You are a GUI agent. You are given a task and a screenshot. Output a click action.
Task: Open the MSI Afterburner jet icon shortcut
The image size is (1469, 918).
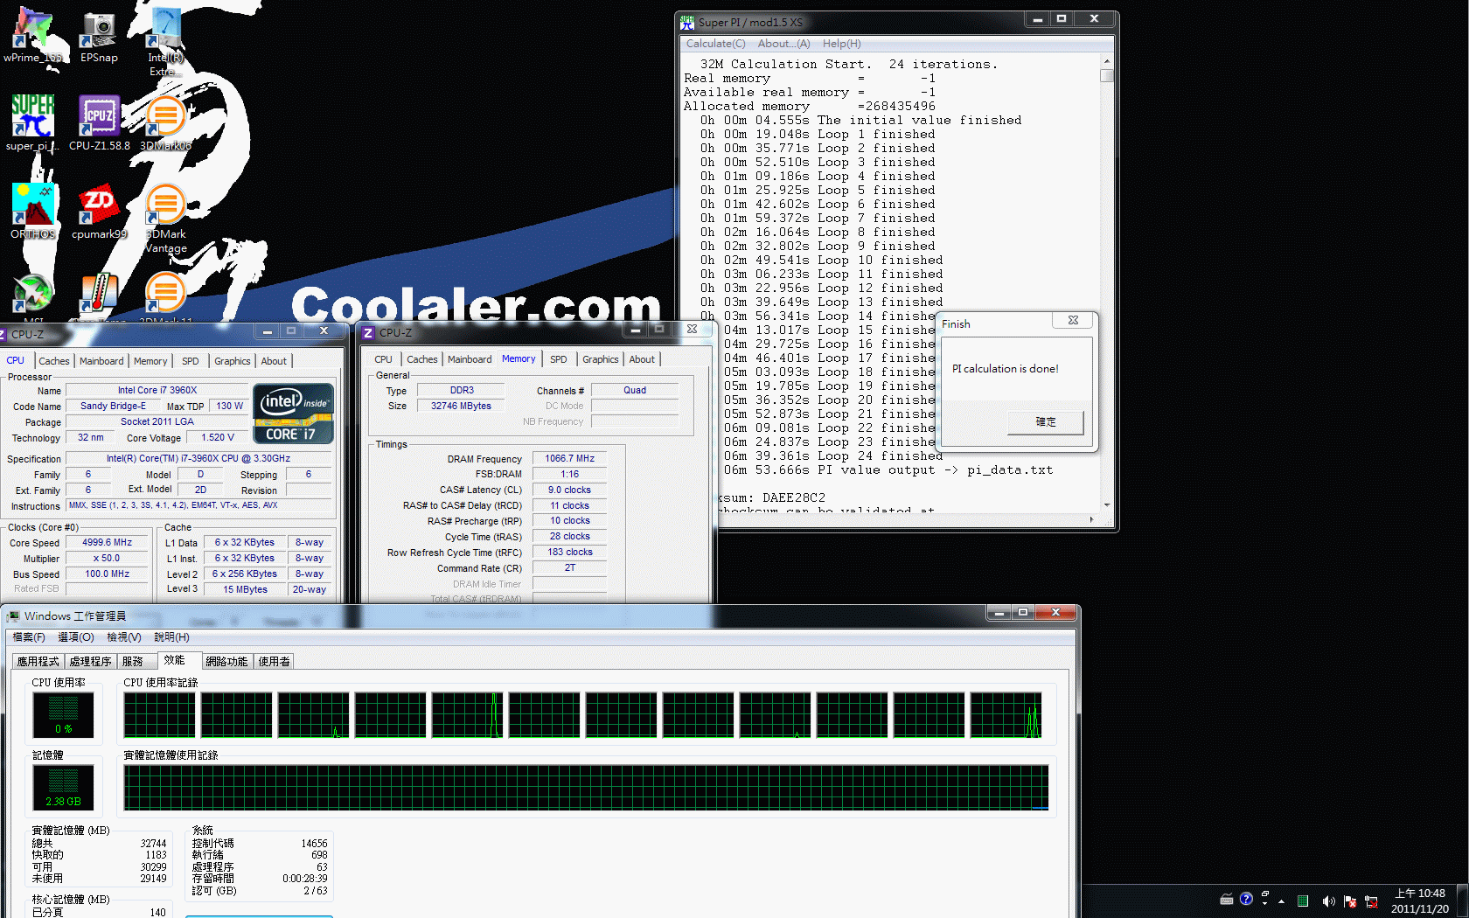click(33, 297)
